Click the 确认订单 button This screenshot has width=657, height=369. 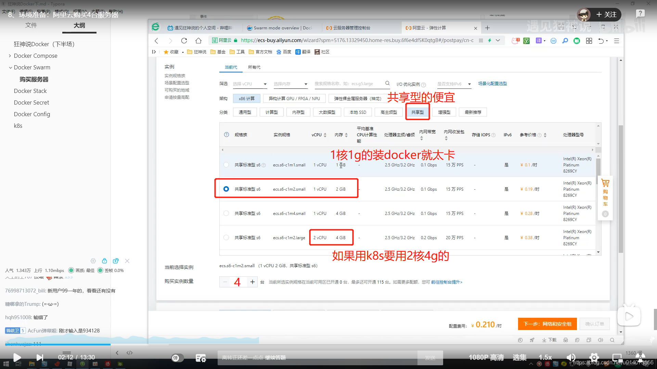click(x=595, y=324)
